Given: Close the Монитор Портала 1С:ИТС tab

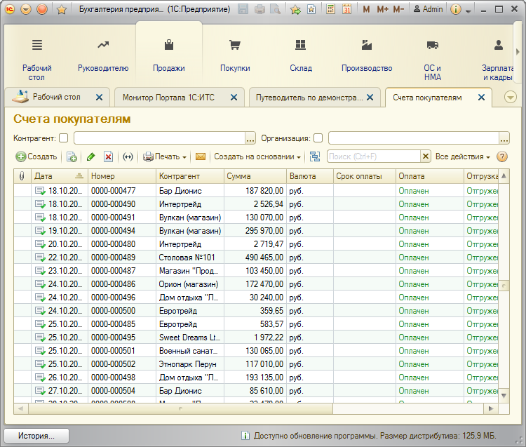Looking at the screenshot, I should (234, 98).
